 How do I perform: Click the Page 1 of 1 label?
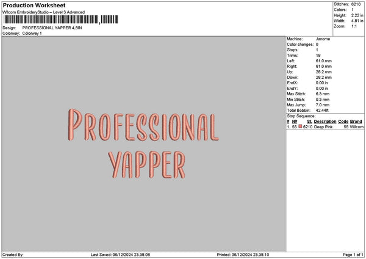[x=353, y=255]
